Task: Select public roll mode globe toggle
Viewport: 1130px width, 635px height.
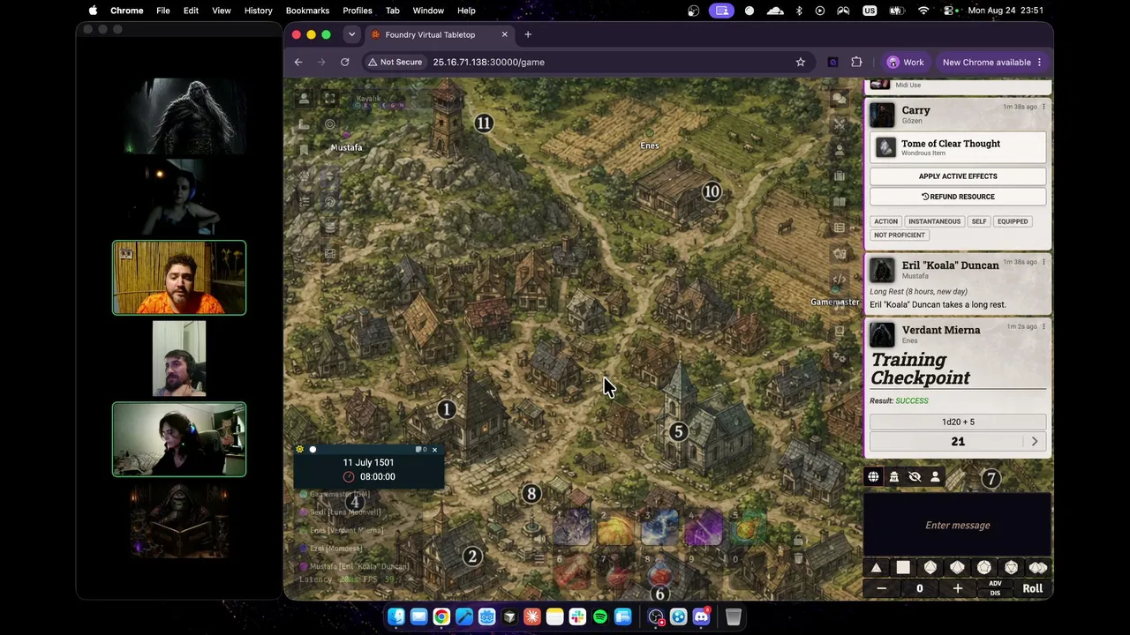Action: 873,477
